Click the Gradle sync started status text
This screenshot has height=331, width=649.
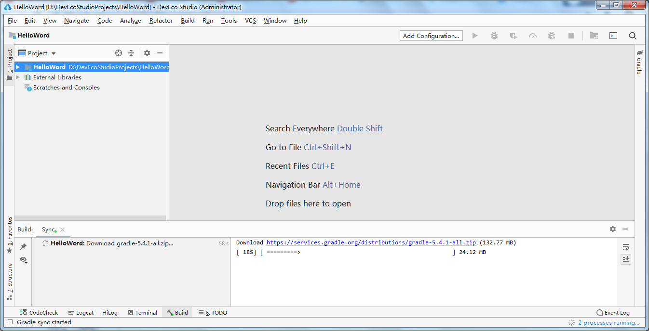(44, 322)
